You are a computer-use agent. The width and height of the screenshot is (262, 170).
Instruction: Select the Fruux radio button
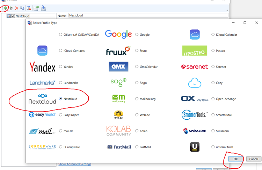[x=137, y=51]
